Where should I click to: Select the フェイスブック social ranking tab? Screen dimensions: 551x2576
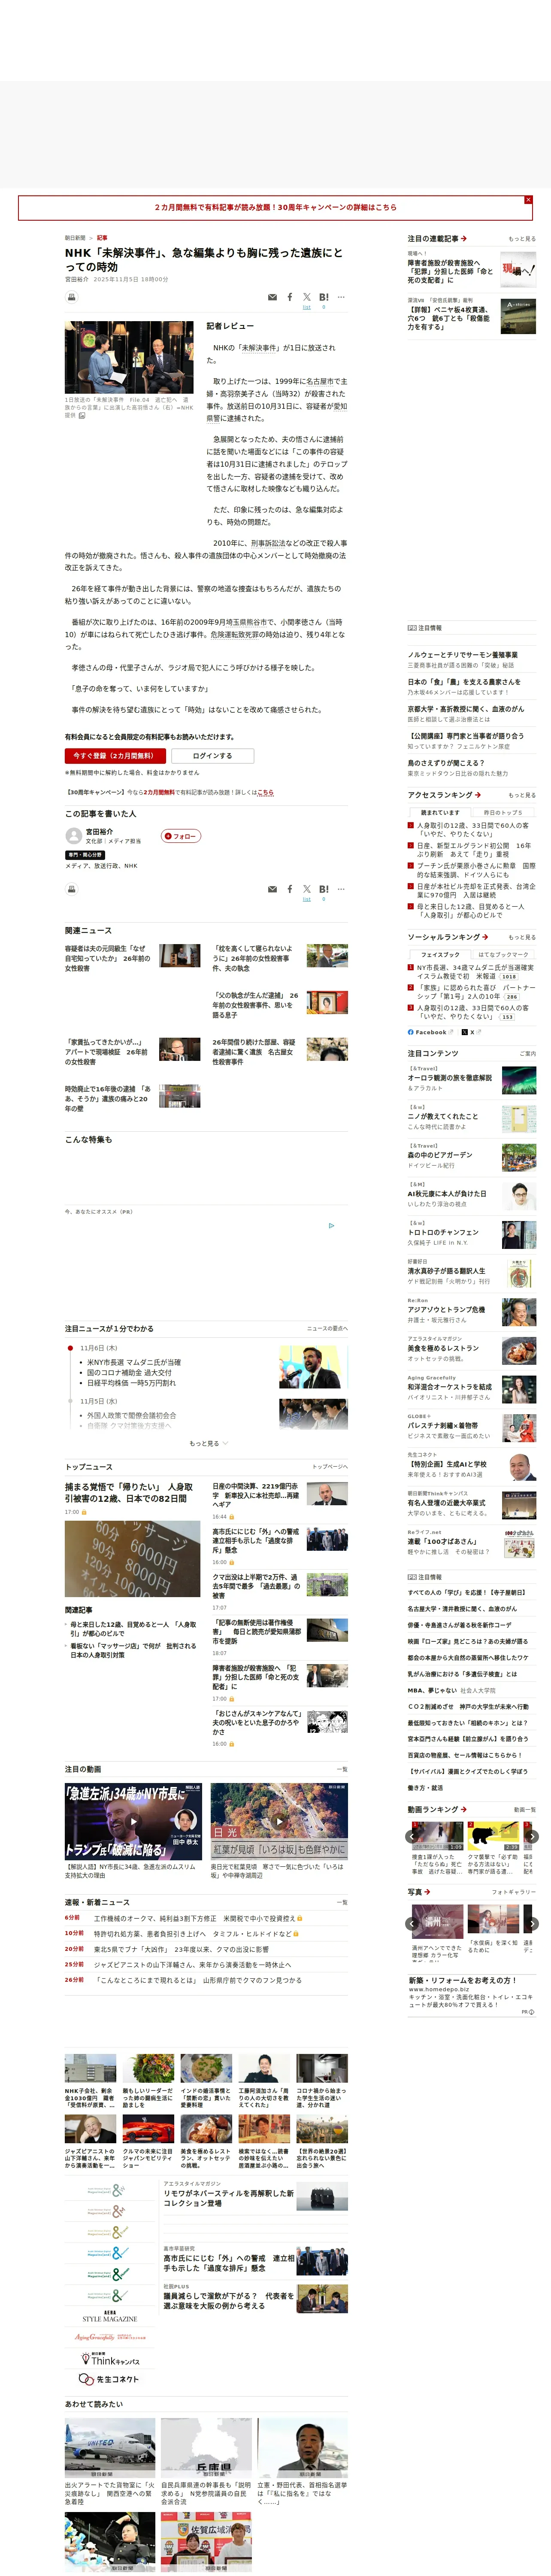[x=440, y=955]
